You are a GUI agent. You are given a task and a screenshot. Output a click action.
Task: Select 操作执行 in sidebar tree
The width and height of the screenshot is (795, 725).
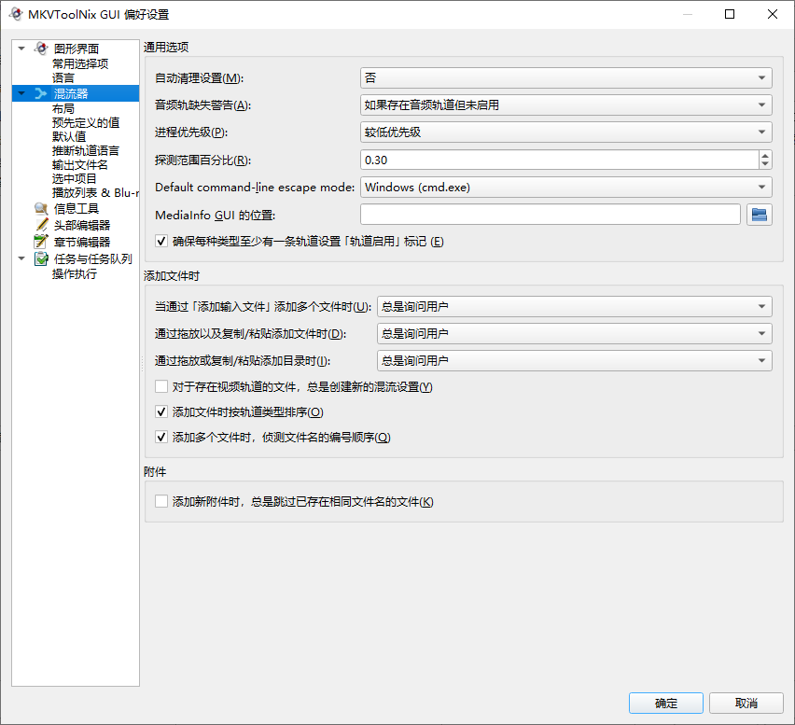click(75, 273)
